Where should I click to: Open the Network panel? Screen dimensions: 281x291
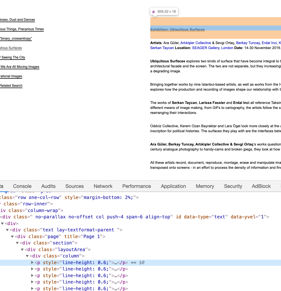coord(103,186)
